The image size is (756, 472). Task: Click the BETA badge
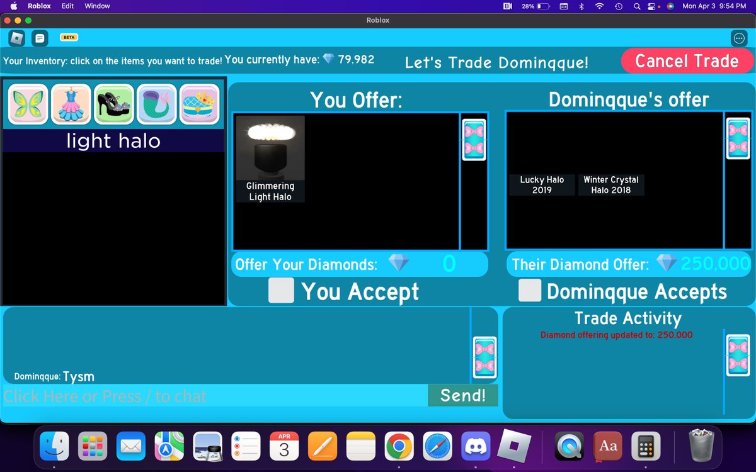point(69,38)
